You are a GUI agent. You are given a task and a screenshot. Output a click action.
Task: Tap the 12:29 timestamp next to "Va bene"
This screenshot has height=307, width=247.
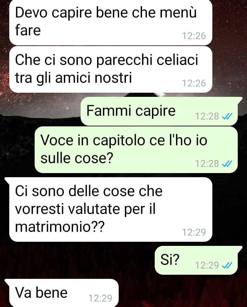tap(101, 298)
